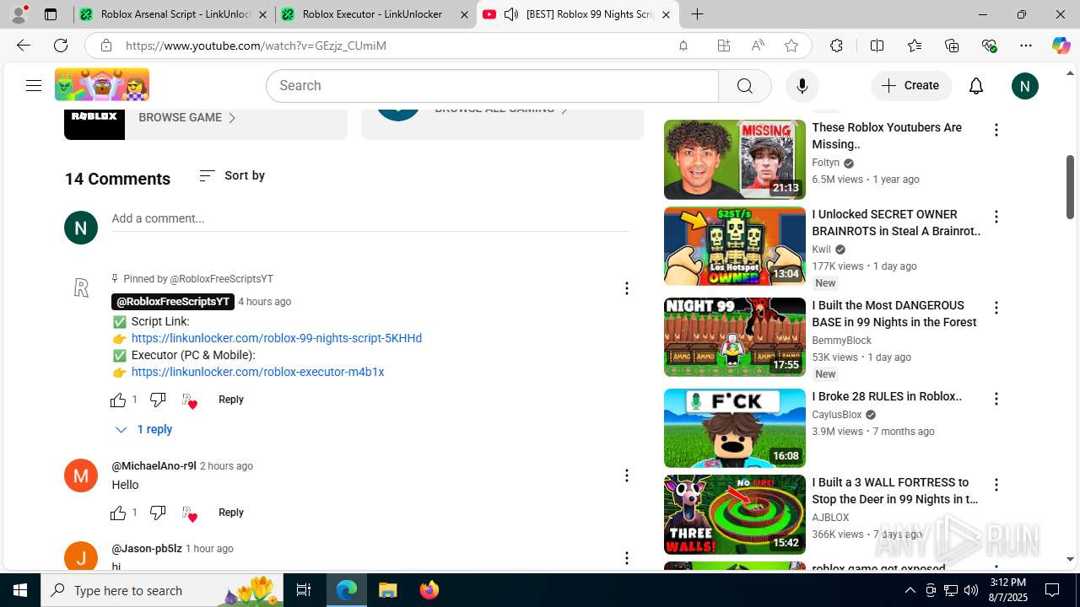Refresh the current page

point(61,46)
